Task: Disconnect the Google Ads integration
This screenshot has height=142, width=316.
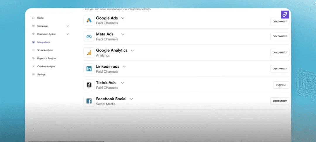Action: [x=280, y=22]
